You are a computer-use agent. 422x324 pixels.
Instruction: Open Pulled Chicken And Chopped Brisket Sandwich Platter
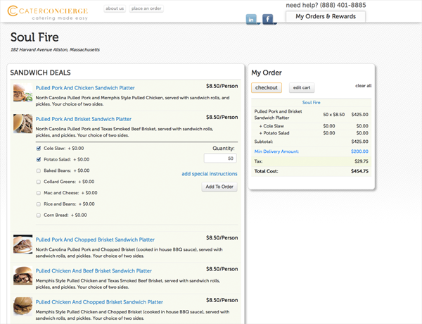(99, 302)
